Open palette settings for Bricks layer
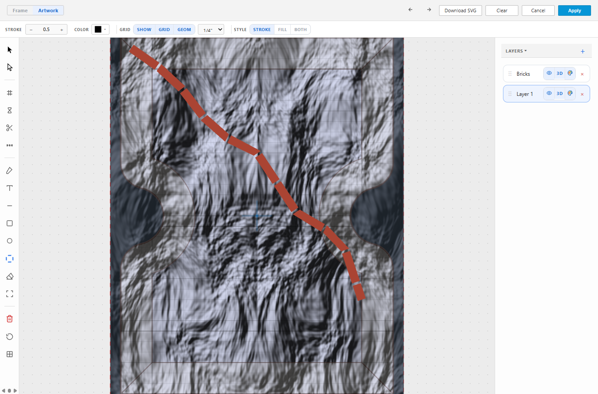Screen dimensions: 598x394 [570, 73]
